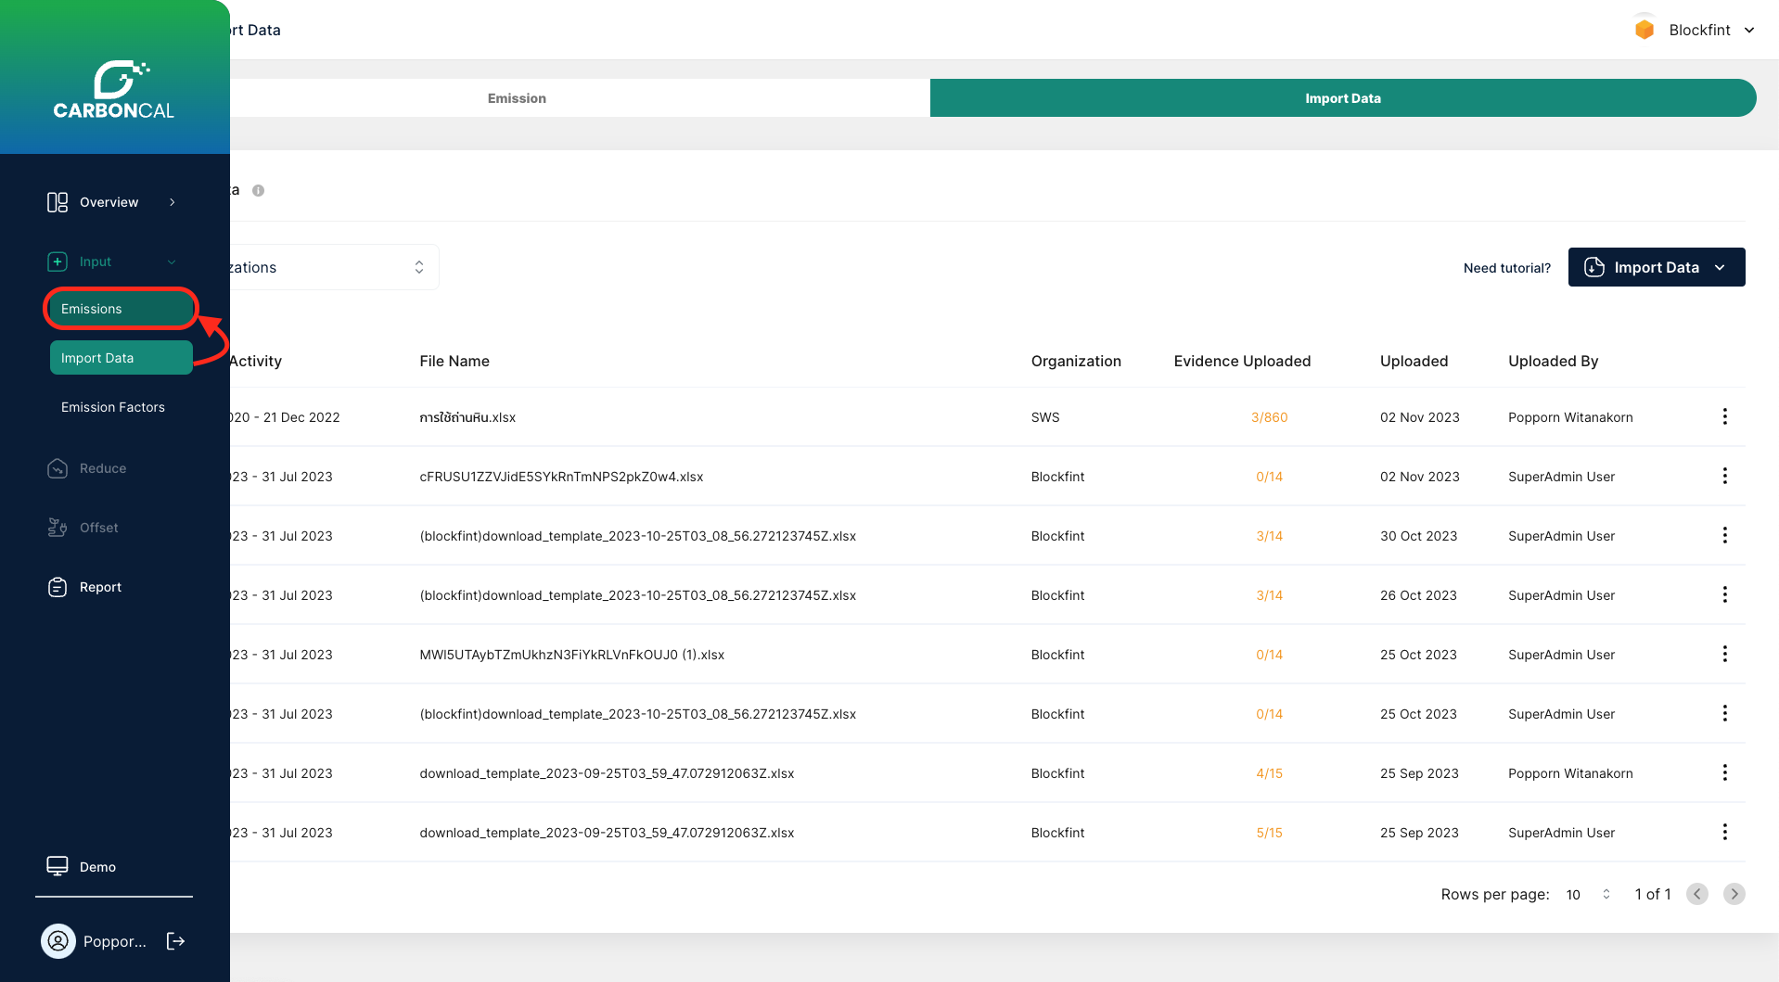Open Report from the sidebar icon
The image size is (1779, 982).
[x=58, y=587]
